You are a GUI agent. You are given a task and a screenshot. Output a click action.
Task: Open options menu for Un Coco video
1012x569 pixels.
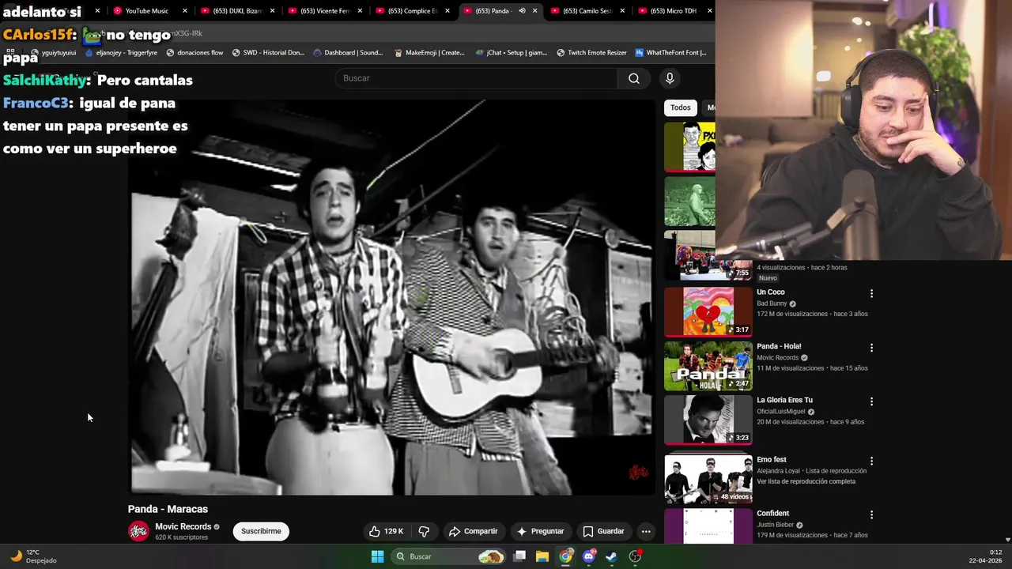tap(872, 293)
